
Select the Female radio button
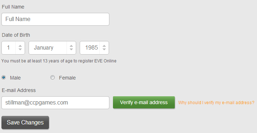tap(53, 77)
